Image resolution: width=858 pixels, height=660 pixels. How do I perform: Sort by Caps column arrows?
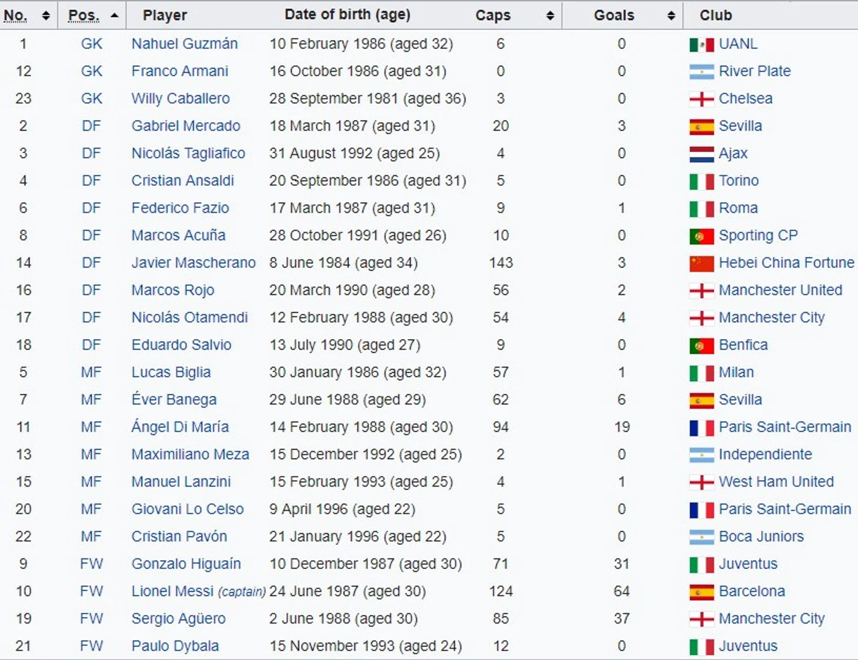tap(550, 16)
